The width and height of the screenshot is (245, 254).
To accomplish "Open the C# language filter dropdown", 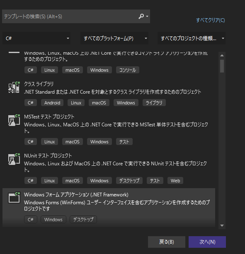I will click(x=36, y=39).
